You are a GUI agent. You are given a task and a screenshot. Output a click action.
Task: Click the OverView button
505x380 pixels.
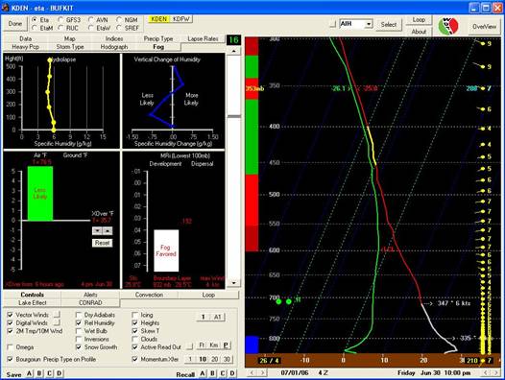click(485, 27)
